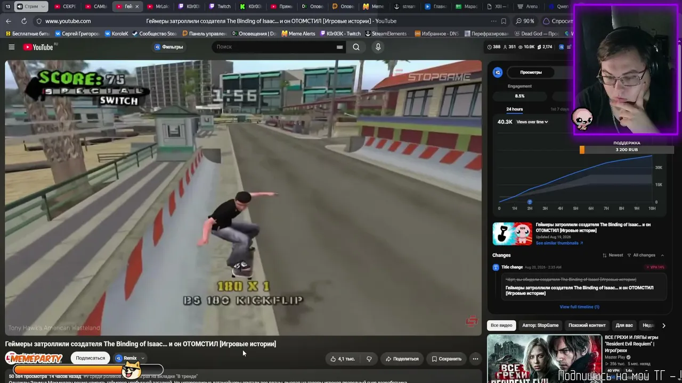Image resolution: width=682 pixels, height=383 pixels.
Task: Open the Dead God bookmark
Action: pos(536,34)
